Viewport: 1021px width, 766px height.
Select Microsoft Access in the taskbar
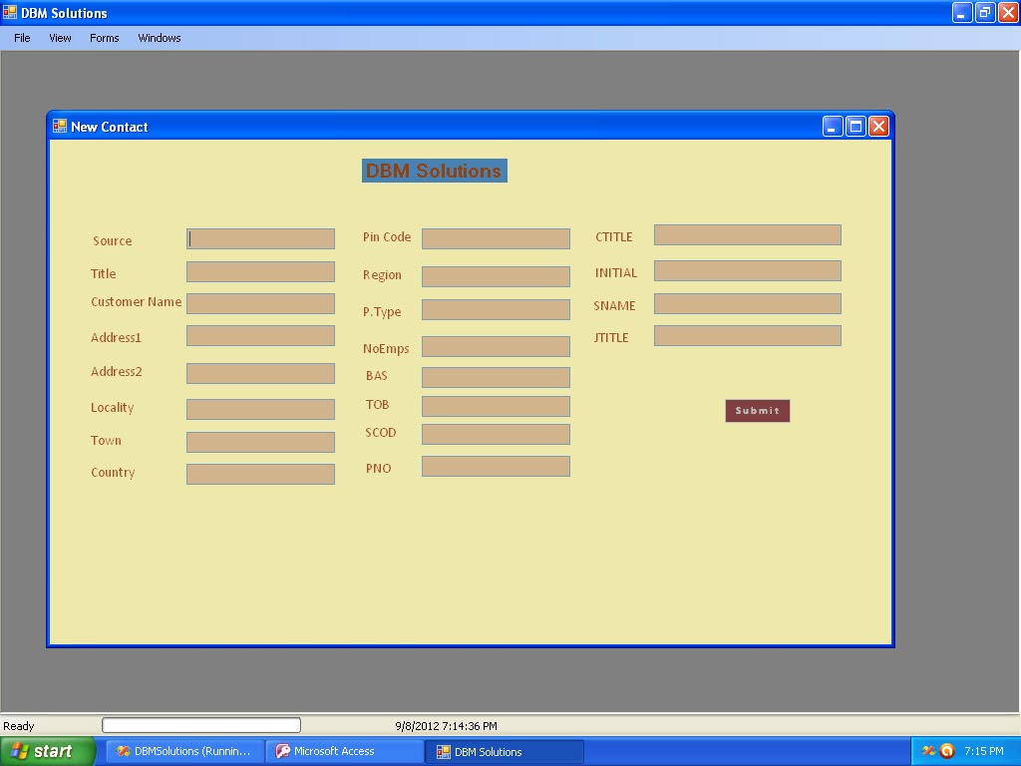344,751
